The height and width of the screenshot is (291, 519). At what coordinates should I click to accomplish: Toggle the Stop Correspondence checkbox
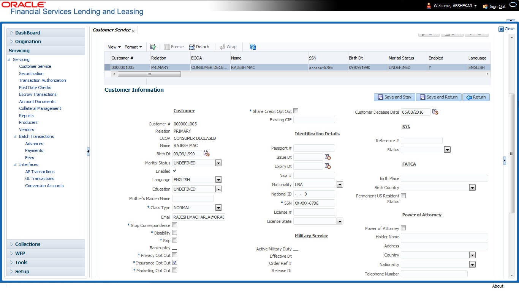tap(175, 225)
